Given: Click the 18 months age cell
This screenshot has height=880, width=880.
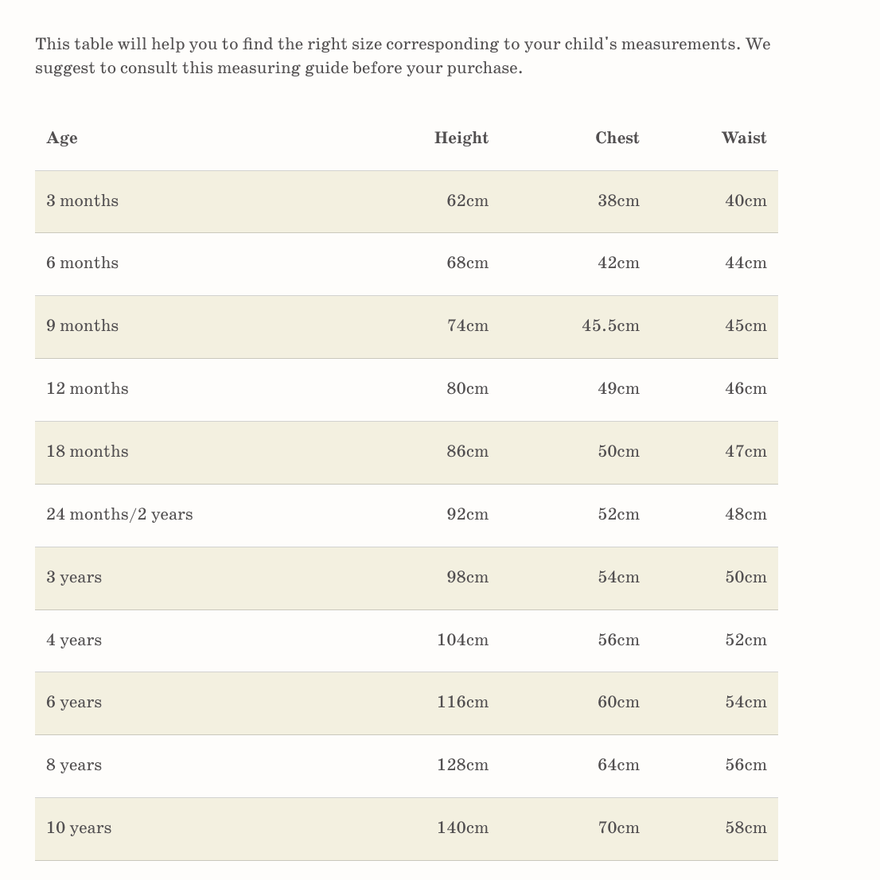Looking at the screenshot, I should point(87,452).
